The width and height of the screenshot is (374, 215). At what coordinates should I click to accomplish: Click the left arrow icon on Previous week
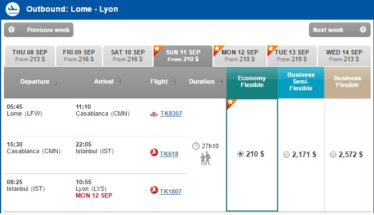pyautogui.click(x=11, y=30)
